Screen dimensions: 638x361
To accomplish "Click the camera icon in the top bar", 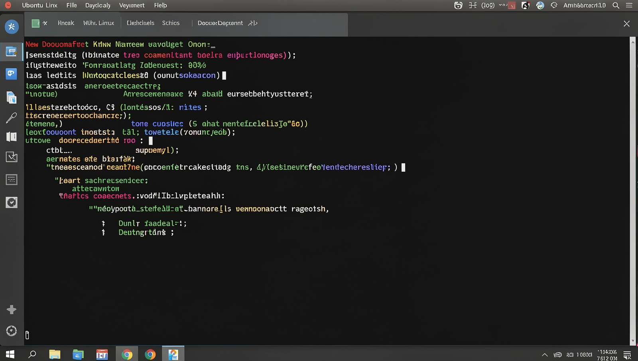I will [x=458, y=5].
